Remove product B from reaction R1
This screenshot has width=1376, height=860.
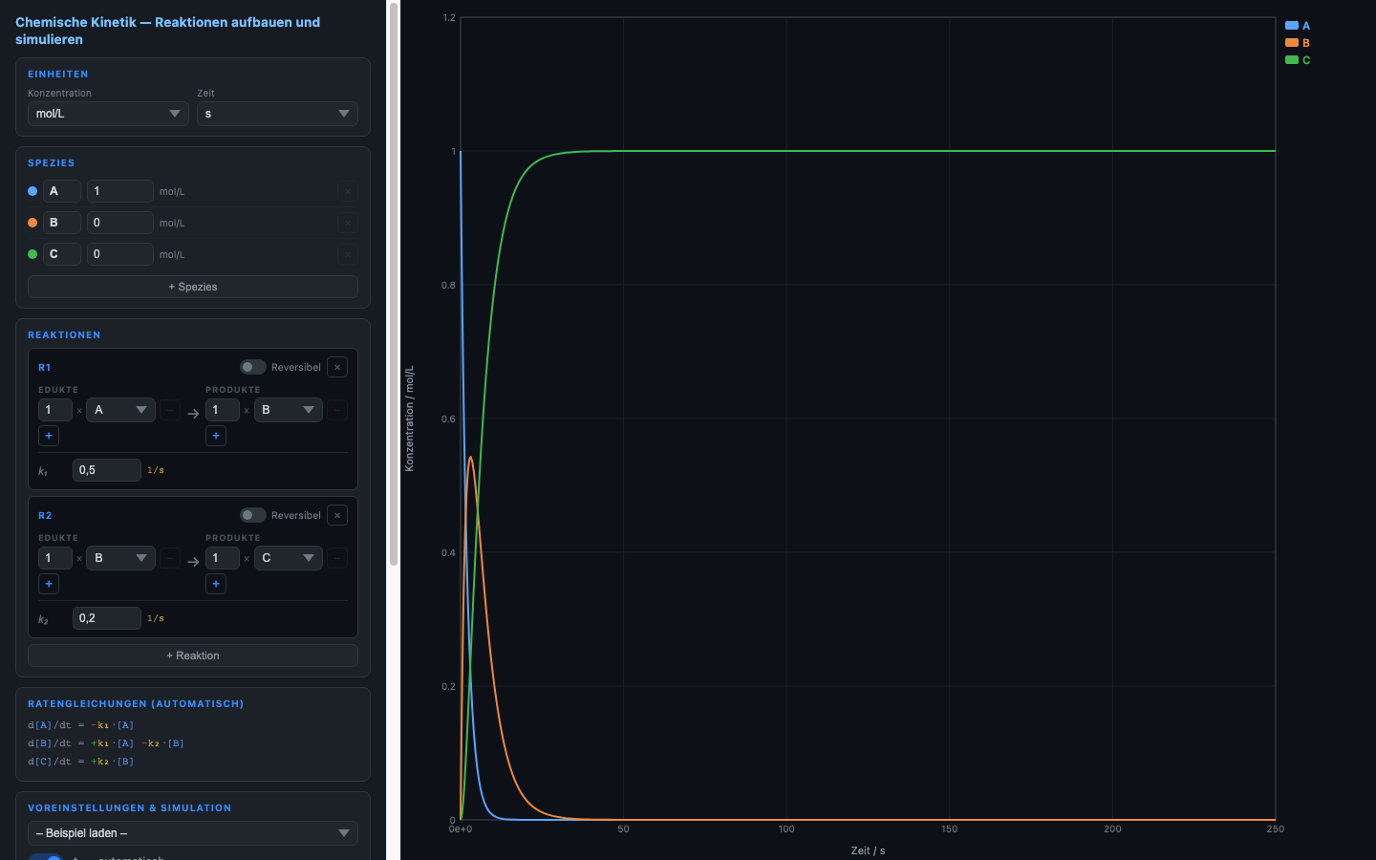point(337,410)
